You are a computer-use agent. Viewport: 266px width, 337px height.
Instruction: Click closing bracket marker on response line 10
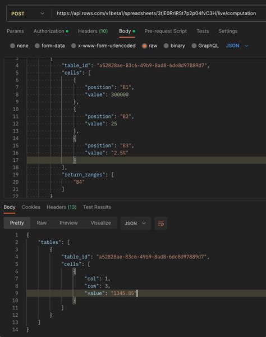(x=74, y=300)
